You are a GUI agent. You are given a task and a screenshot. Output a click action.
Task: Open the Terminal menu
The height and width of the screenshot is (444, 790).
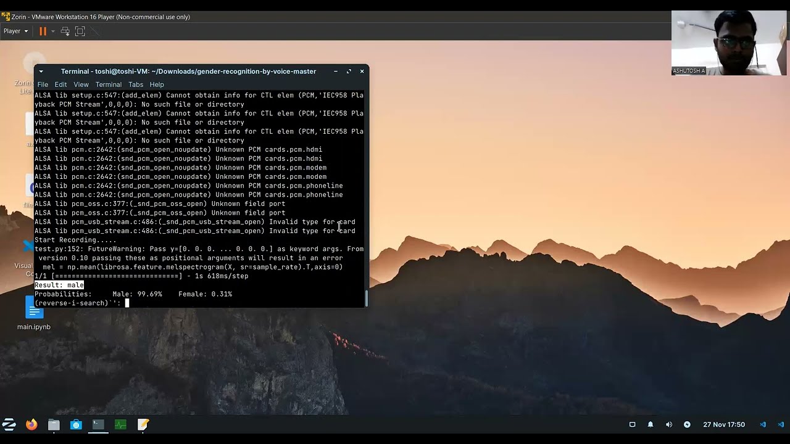click(108, 84)
